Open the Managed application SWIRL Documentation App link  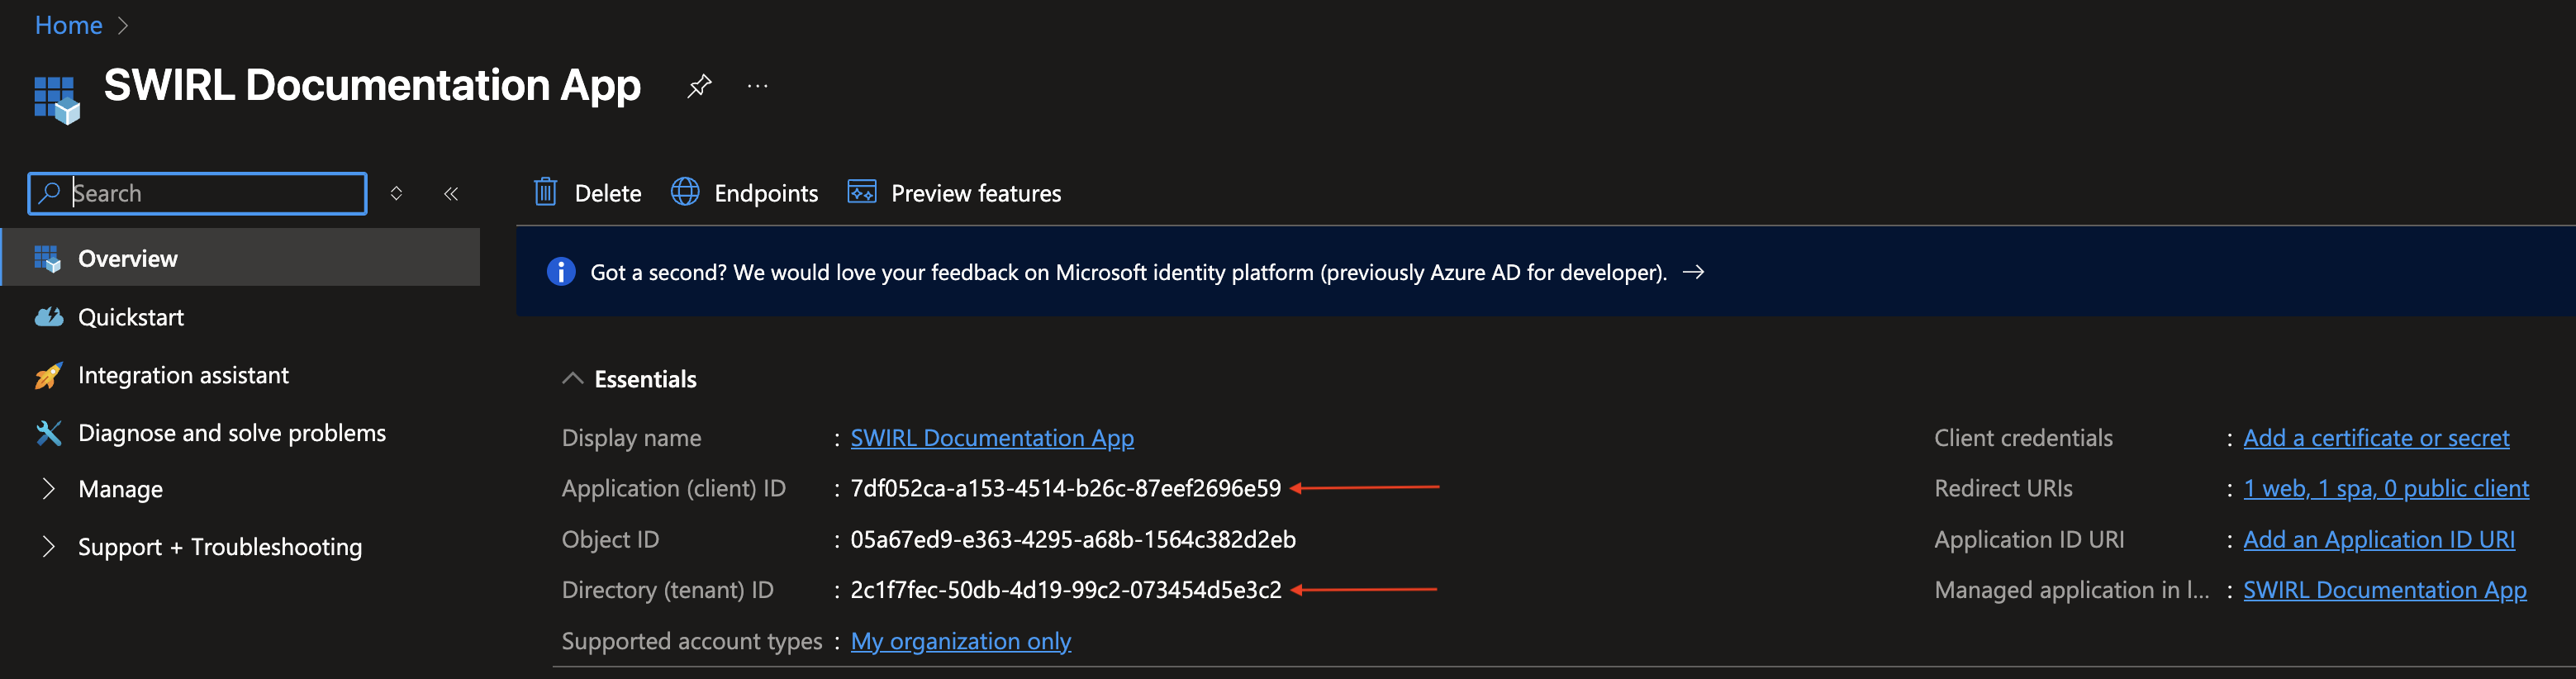coord(2385,590)
